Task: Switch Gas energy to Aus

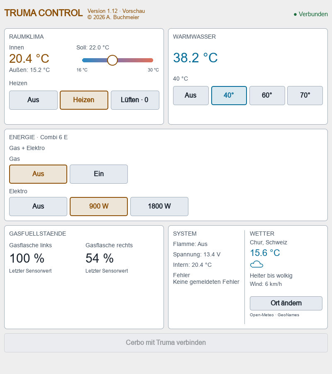Action: [38, 174]
